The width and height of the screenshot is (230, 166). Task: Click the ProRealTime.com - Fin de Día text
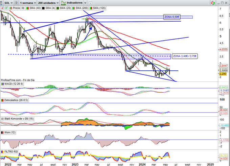coord(18,80)
